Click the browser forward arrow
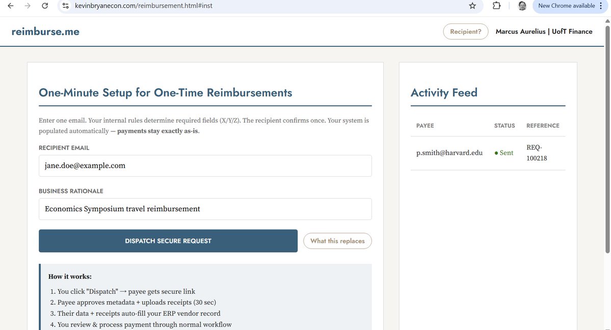This screenshot has height=330, width=611. coord(28,6)
